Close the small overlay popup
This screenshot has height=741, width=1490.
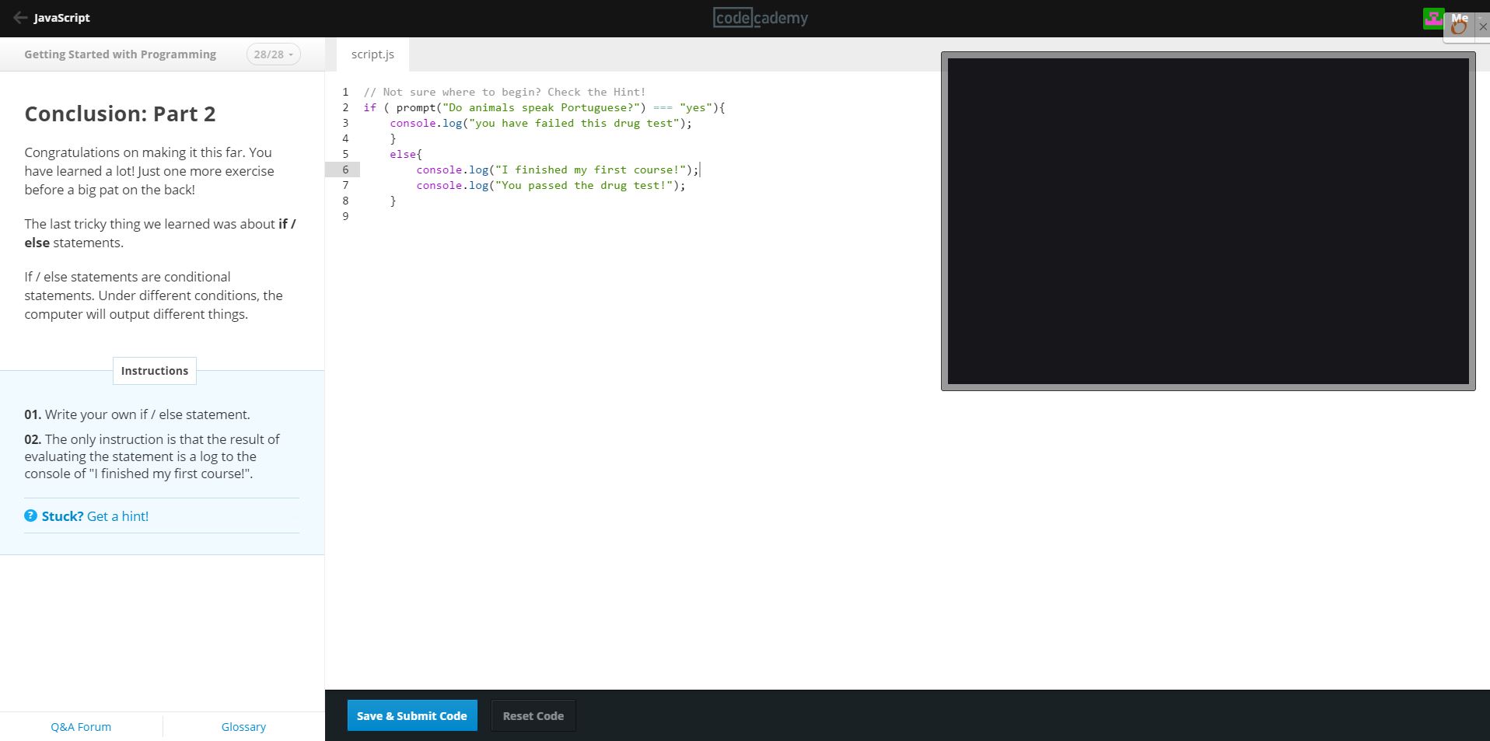pyautogui.click(x=1482, y=26)
